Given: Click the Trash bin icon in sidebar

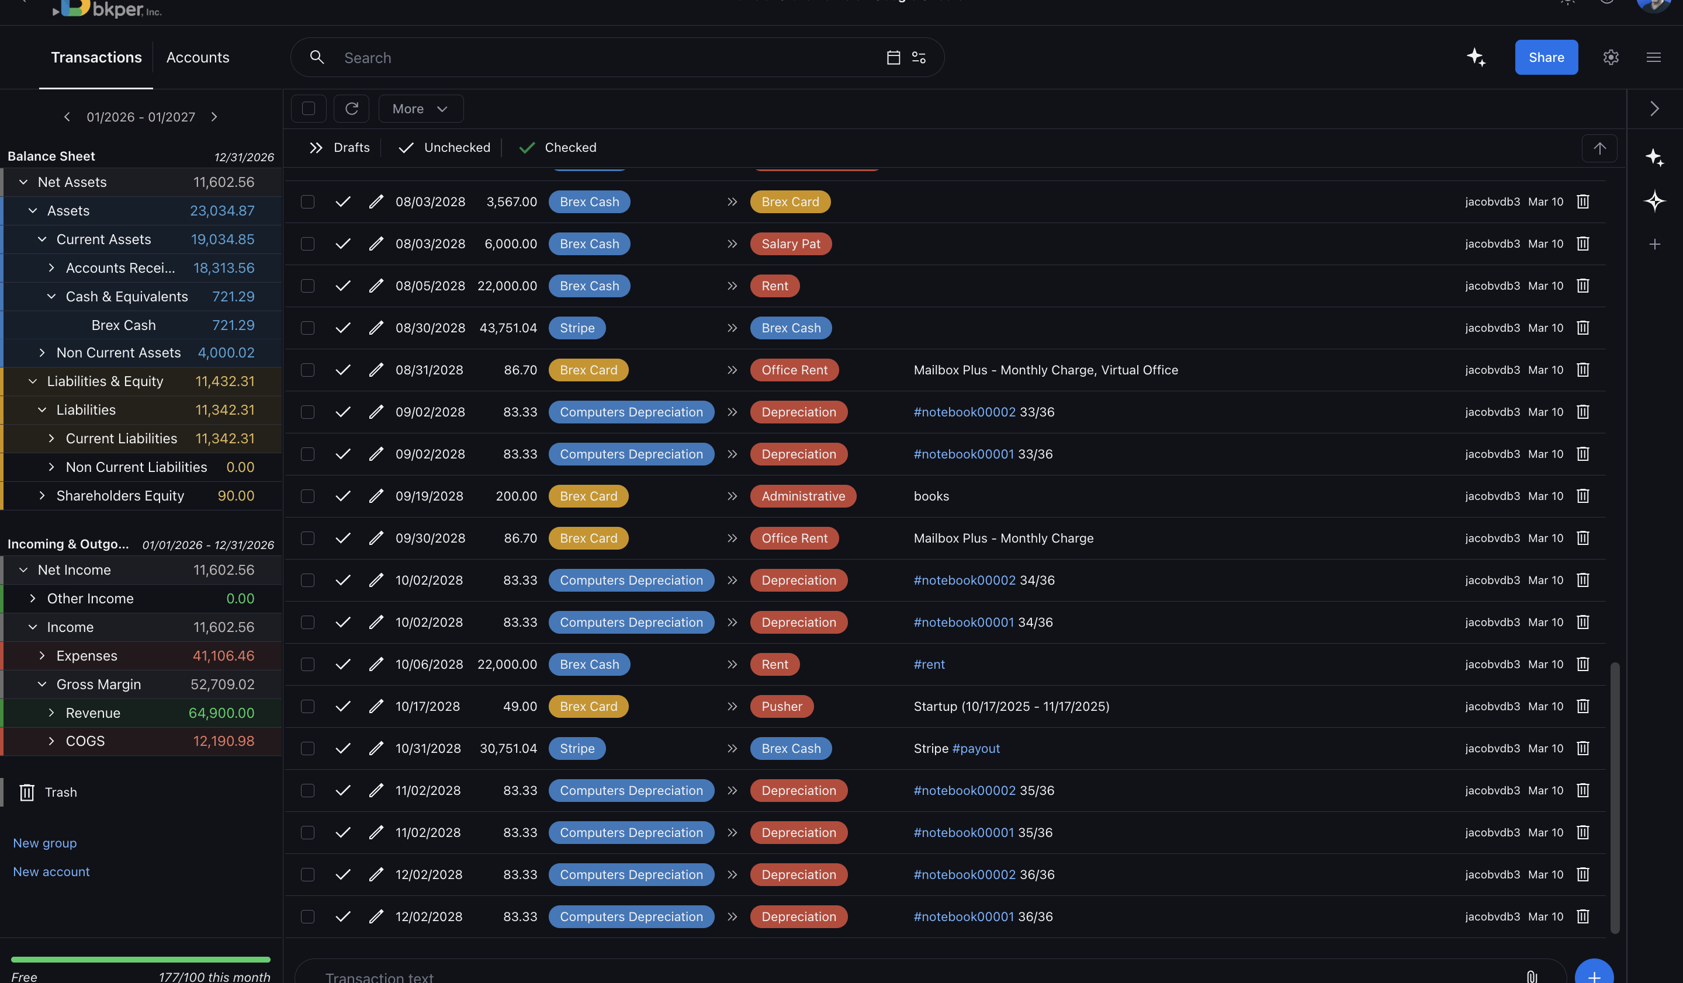Looking at the screenshot, I should (27, 792).
